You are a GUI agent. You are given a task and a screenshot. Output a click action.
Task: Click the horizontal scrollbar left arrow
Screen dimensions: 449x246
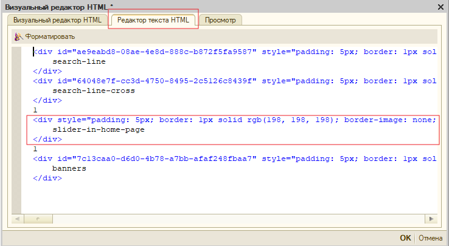17,219
